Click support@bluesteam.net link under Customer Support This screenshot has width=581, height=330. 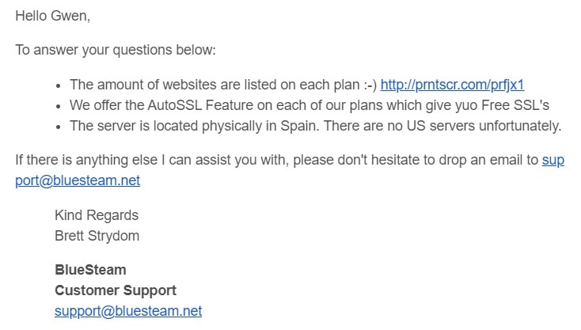point(128,311)
